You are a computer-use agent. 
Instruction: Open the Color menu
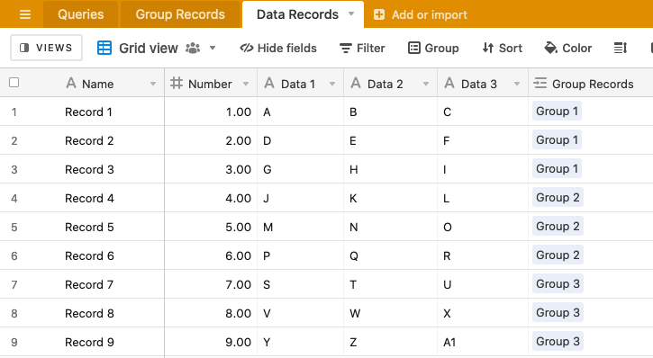567,49
